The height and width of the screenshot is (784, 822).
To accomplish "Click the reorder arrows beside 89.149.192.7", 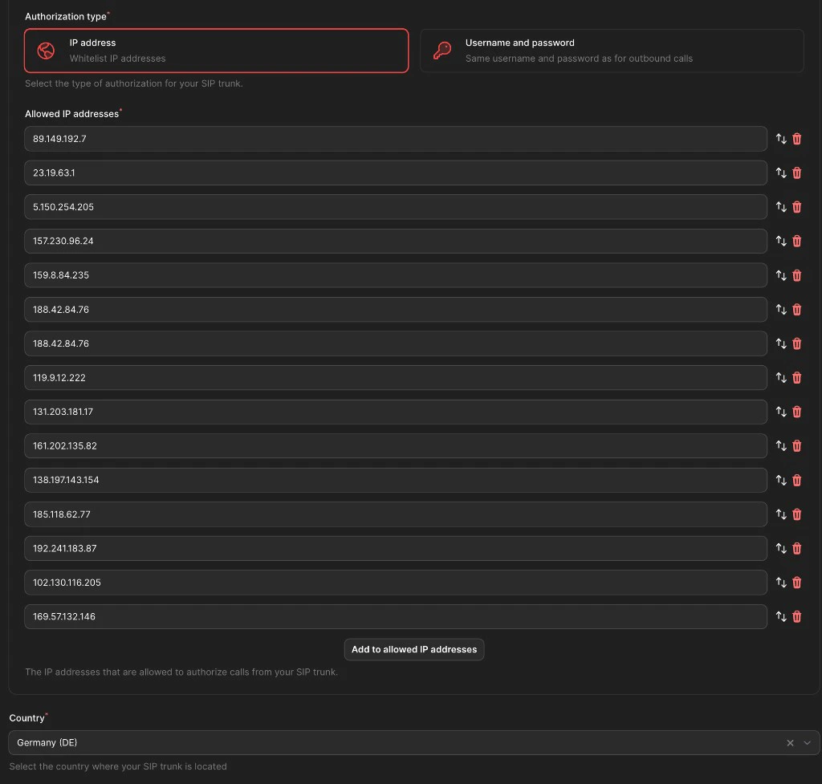I will coord(780,138).
